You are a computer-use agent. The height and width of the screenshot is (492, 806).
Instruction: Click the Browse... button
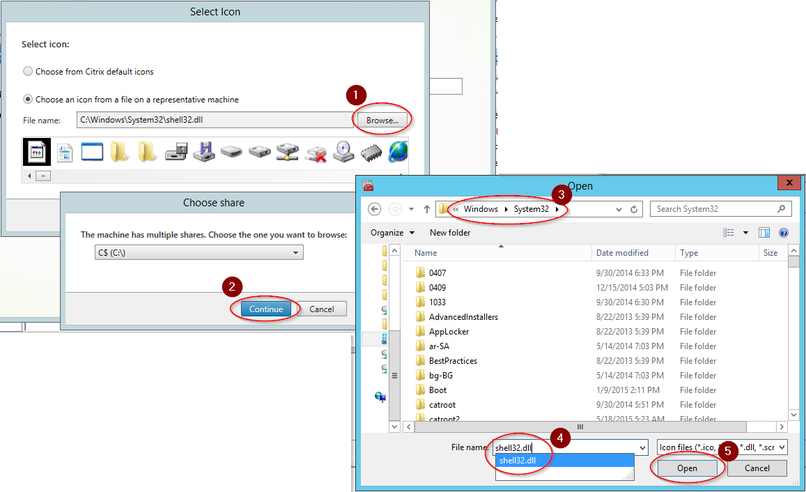click(x=382, y=121)
